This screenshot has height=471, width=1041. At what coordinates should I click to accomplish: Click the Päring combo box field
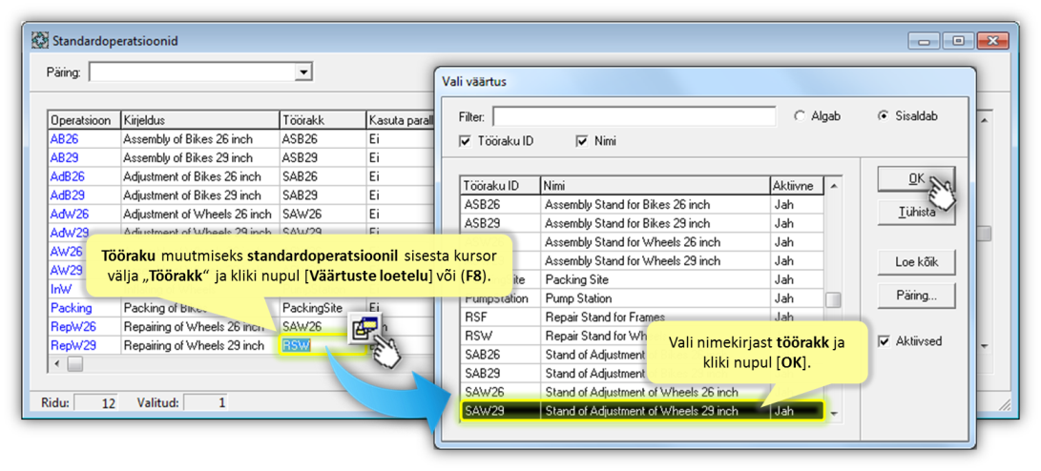pyautogui.click(x=200, y=72)
